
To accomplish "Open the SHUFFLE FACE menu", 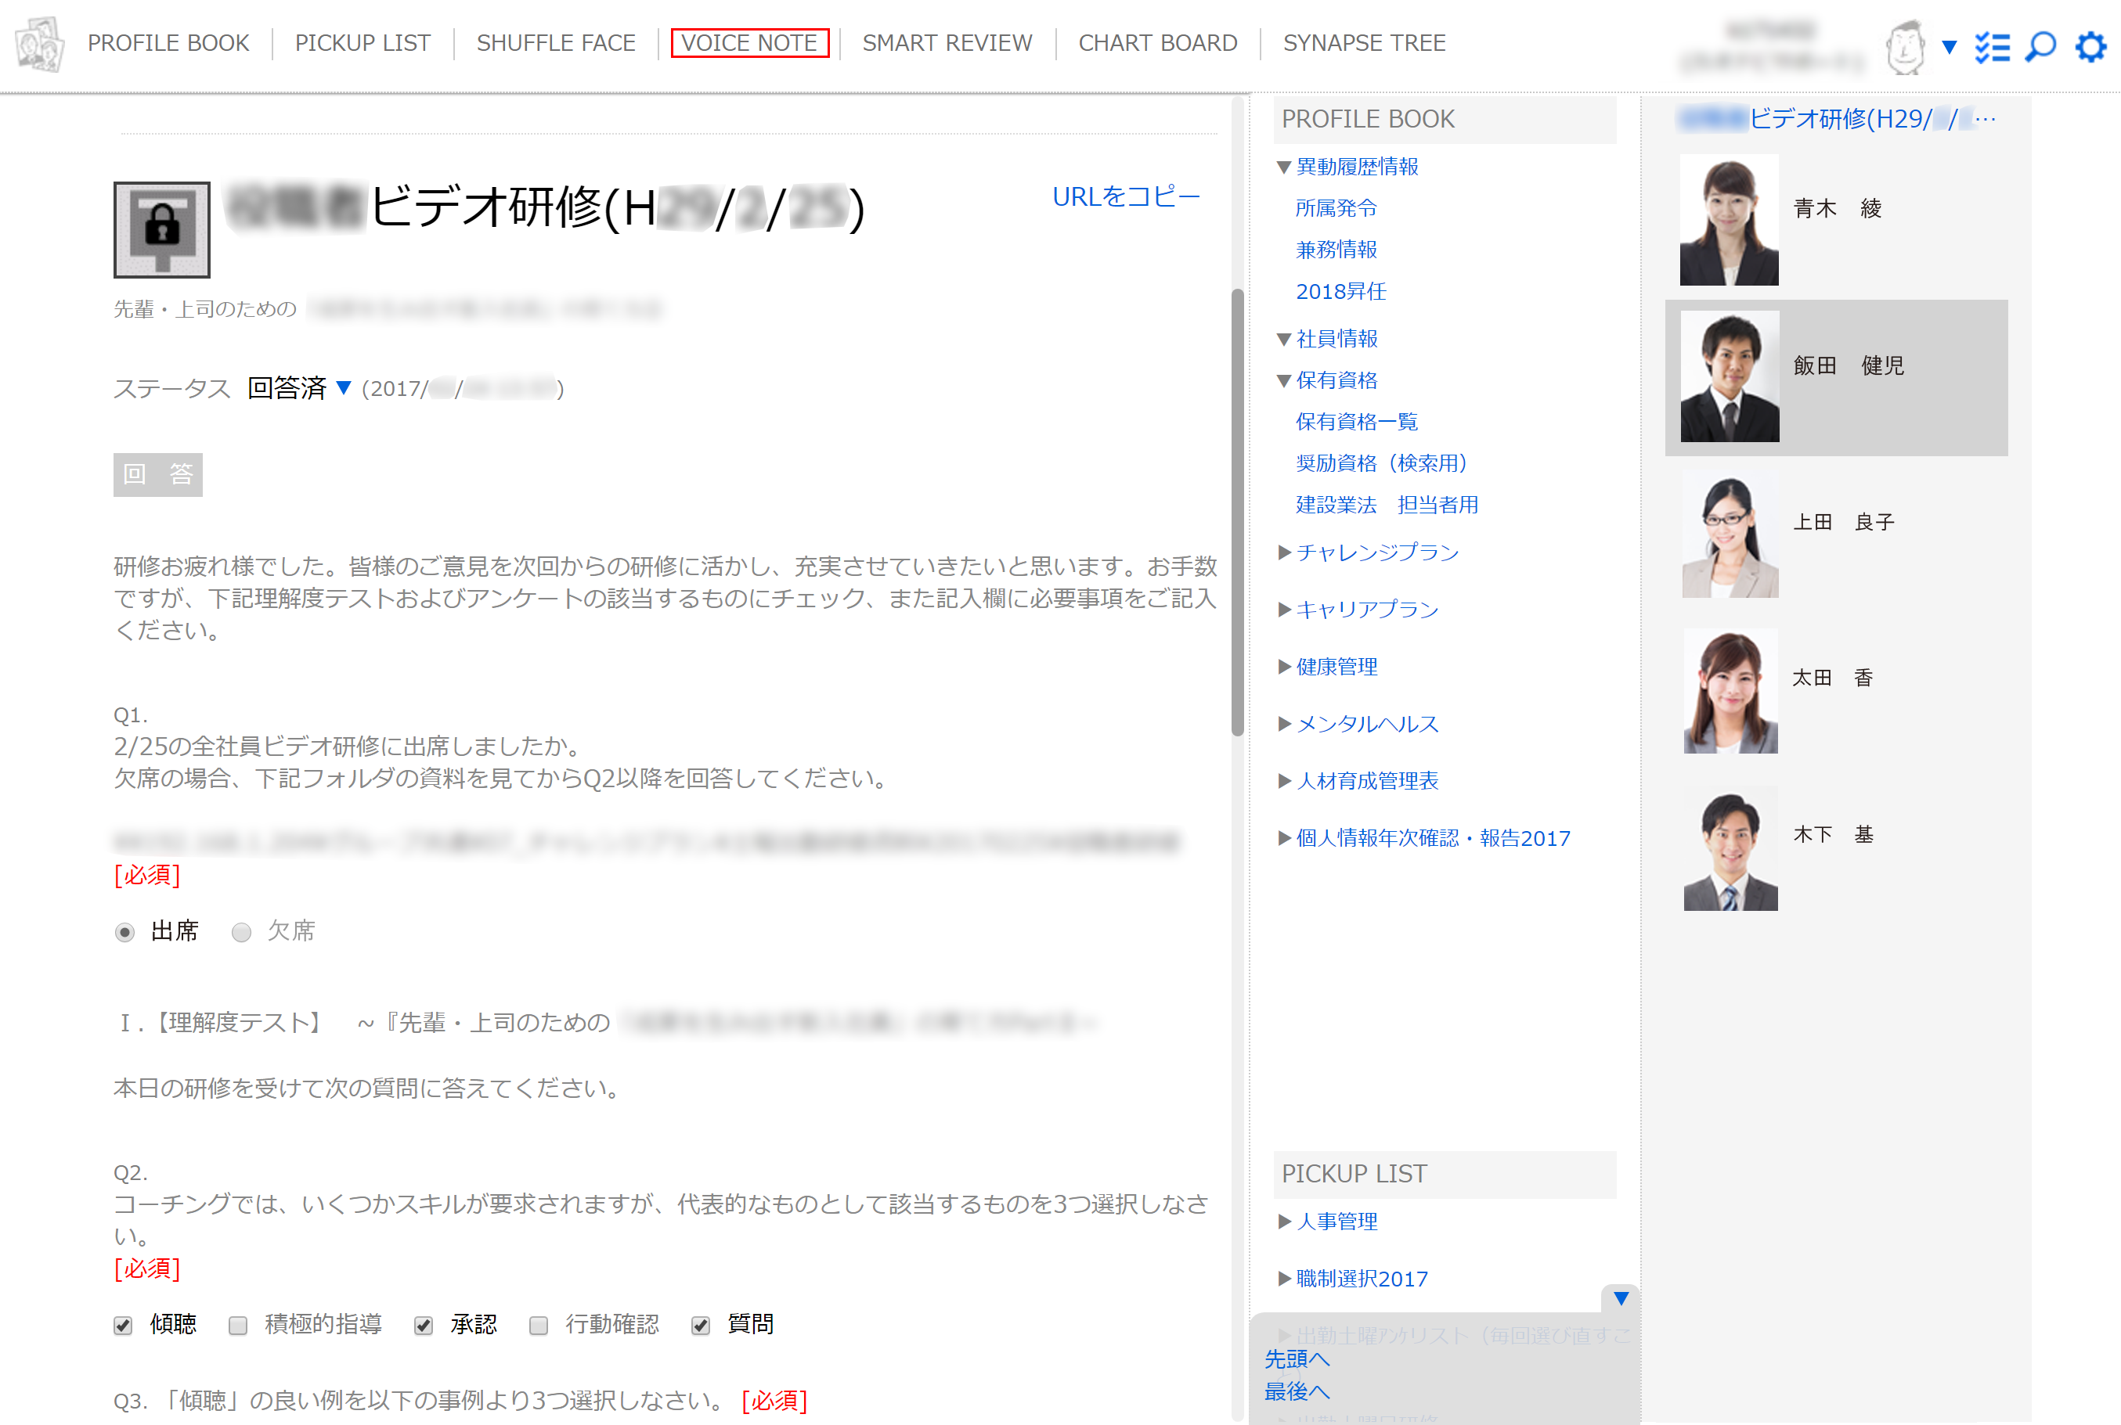I will [557, 43].
